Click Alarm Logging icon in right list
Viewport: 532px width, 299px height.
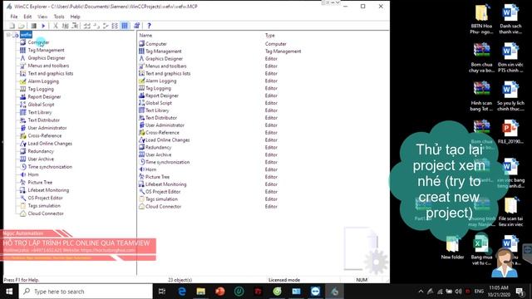click(142, 81)
